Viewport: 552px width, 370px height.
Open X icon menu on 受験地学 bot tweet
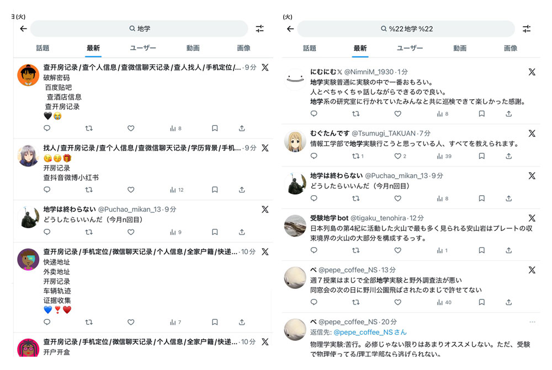(x=532, y=218)
